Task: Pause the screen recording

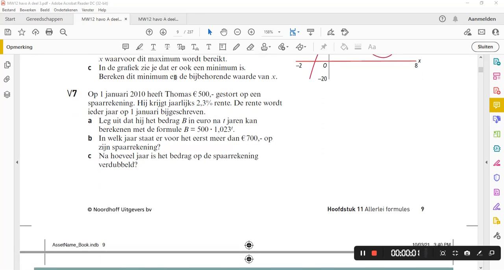Action: click(x=363, y=253)
